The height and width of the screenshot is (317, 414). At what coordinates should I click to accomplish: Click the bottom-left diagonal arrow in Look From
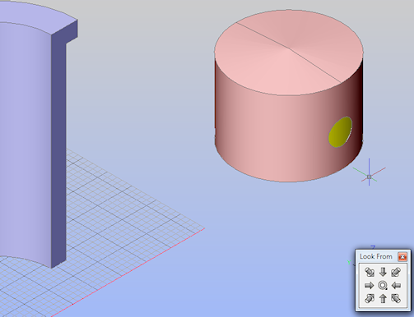[370, 298]
